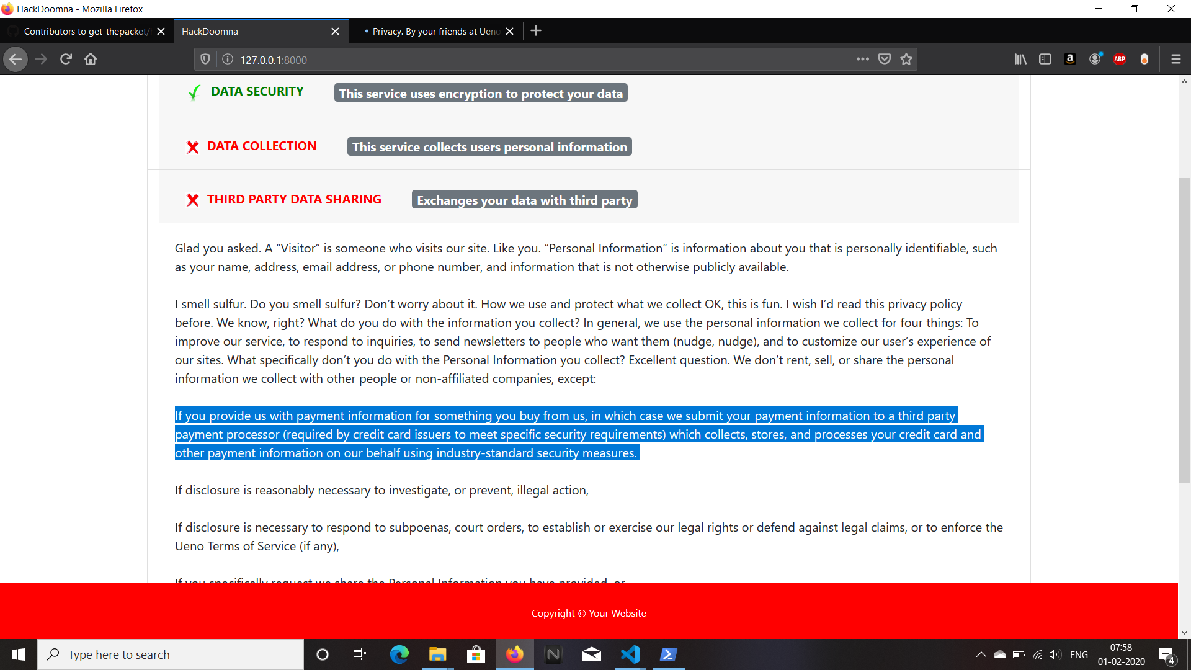The image size is (1191, 670).
Task: Open Firefox hamburger menu
Action: tap(1175, 60)
